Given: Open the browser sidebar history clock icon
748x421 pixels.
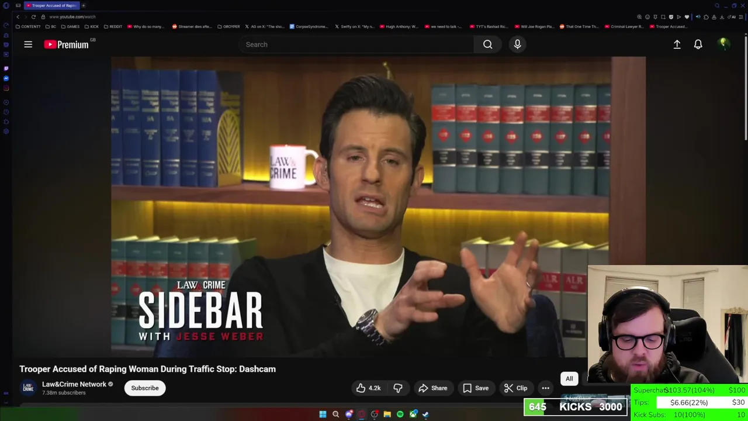Looking at the screenshot, I should point(6,112).
